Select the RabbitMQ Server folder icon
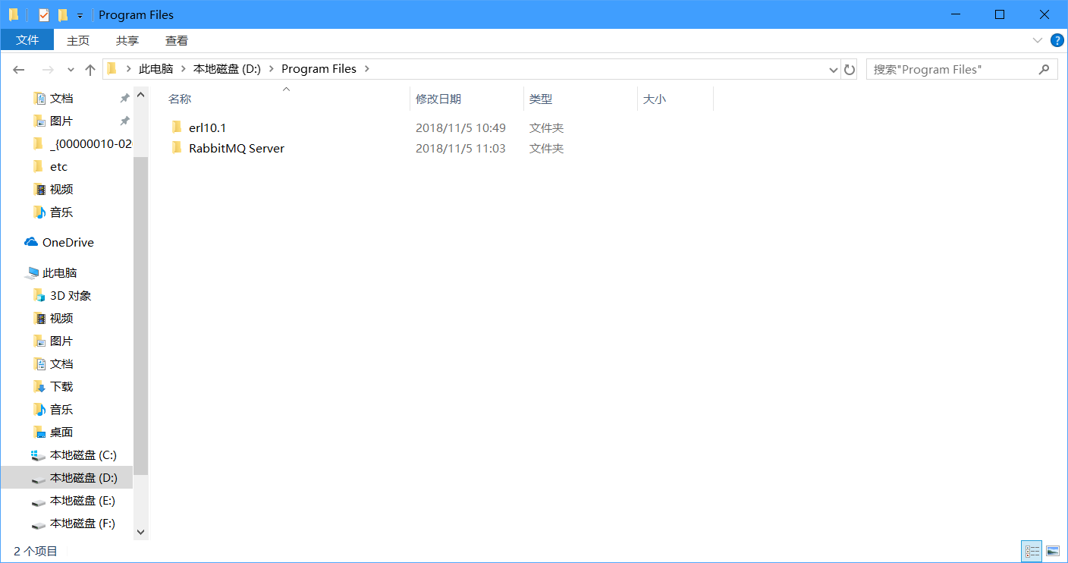Screen dimensions: 1068x563 click(177, 148)
